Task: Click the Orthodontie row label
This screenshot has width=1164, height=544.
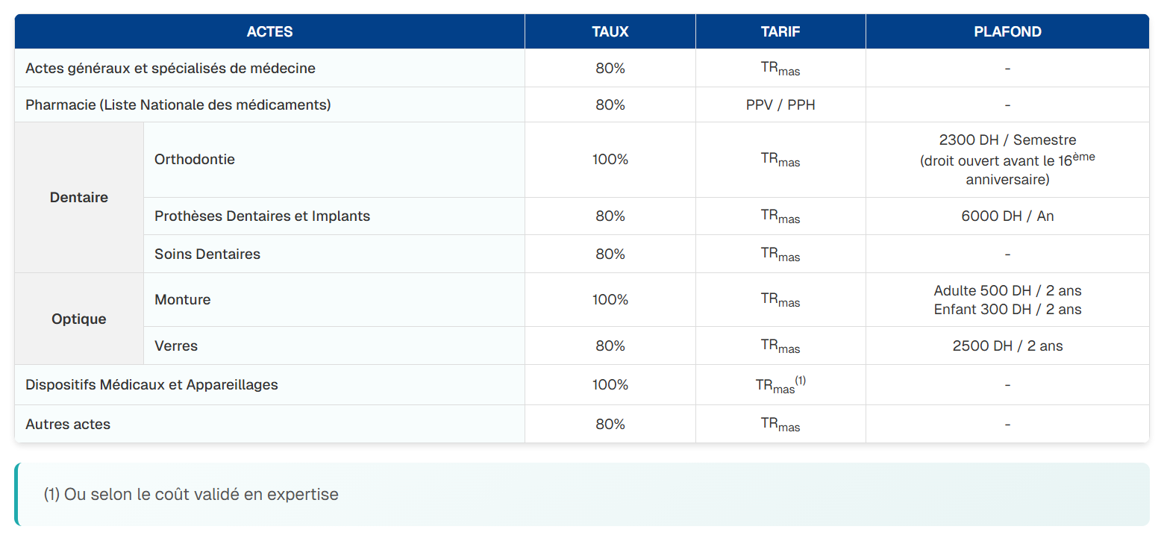Action: [195, 160]
